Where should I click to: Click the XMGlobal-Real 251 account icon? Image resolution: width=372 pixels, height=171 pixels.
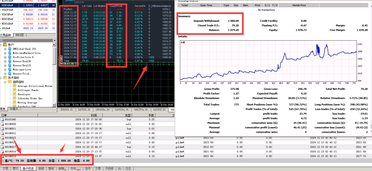tap(10, 49)
